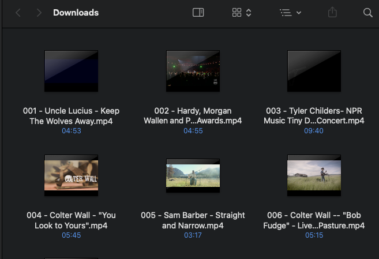Click filename 003 - Tyler Childers- NPR Music
The height and width of the screenshot is (259, 379).
tap(314, 116)
